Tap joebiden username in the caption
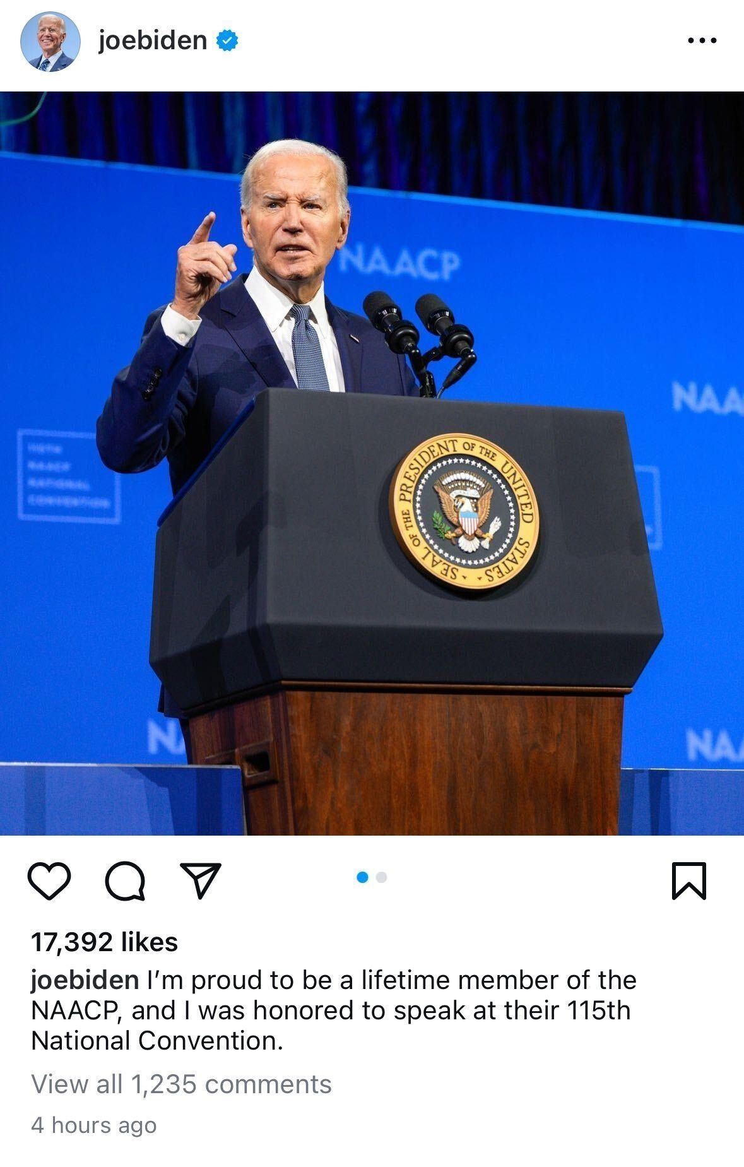This screenshot has width=744, height=1167. 85,980
